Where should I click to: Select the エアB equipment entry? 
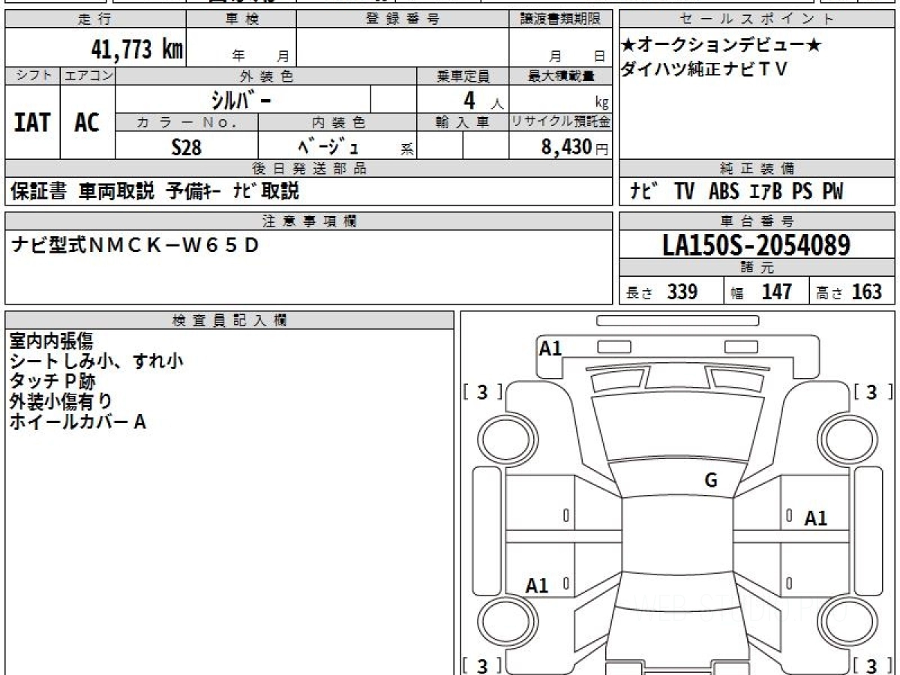coord(766,192)
